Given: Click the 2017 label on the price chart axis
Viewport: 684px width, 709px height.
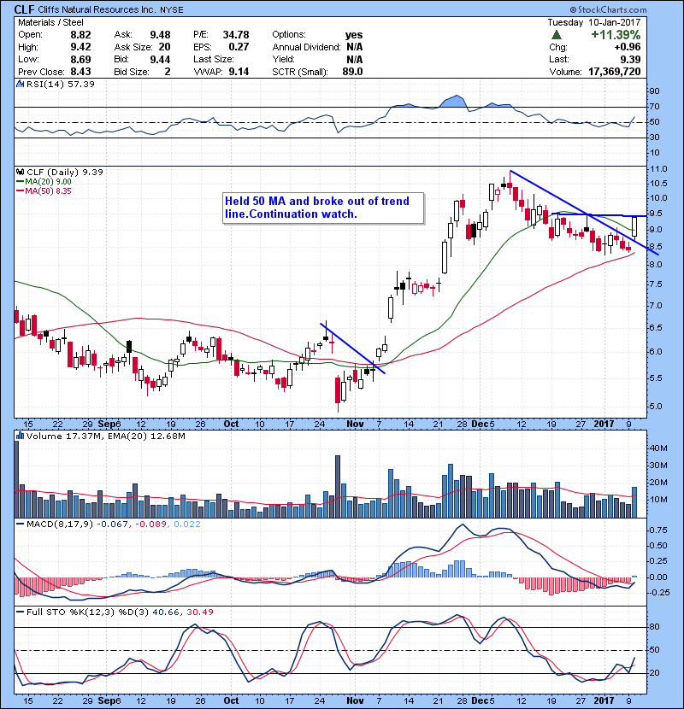Looking at the screenshot, I should (604, 424).
